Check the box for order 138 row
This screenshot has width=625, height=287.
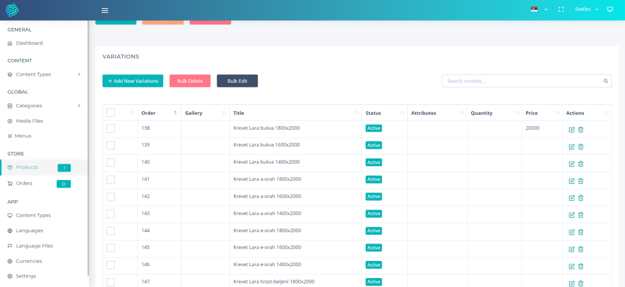(x=111, y=129)
